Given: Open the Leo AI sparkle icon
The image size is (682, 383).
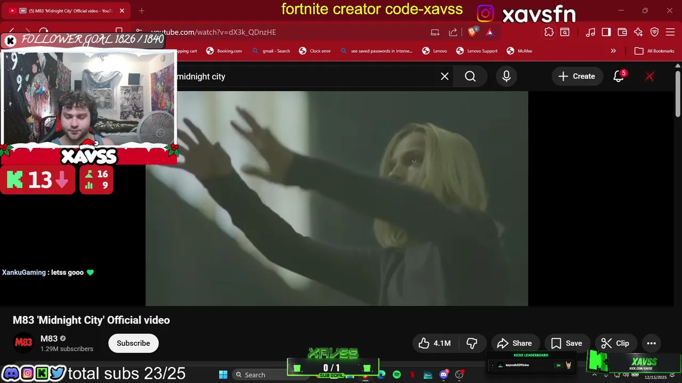Looking at the screenshot, I should coord(638,32).
